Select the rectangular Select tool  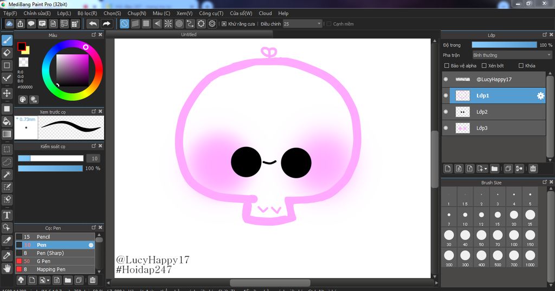7,149
